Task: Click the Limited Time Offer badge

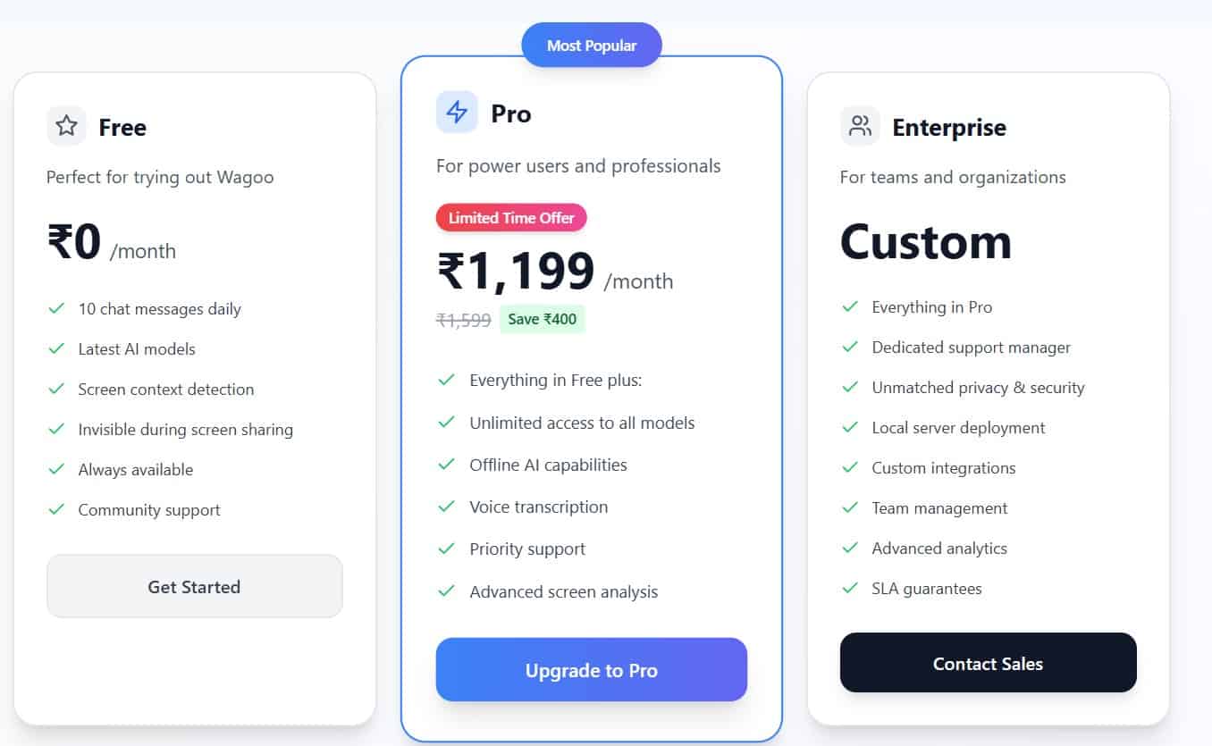Action: pyautogui.click(x=510, y=217)
